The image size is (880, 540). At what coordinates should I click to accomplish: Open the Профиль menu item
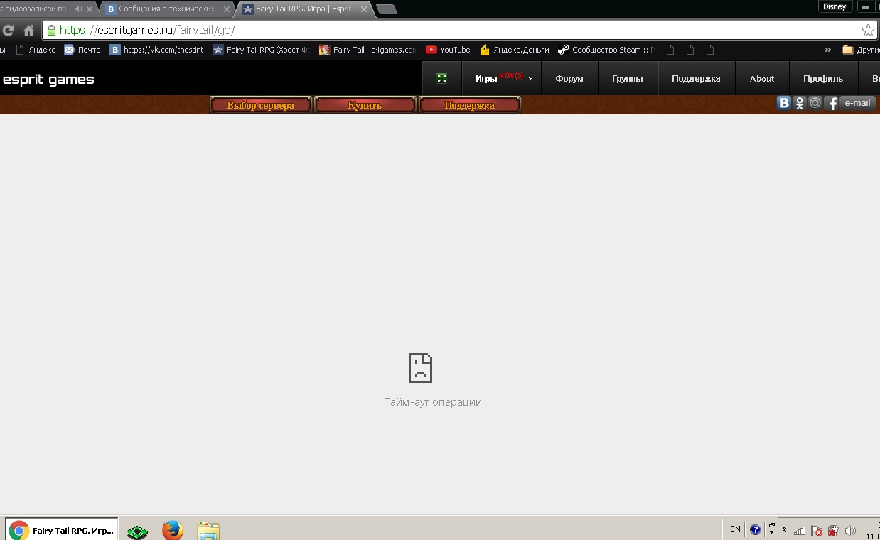click(823, 78)
